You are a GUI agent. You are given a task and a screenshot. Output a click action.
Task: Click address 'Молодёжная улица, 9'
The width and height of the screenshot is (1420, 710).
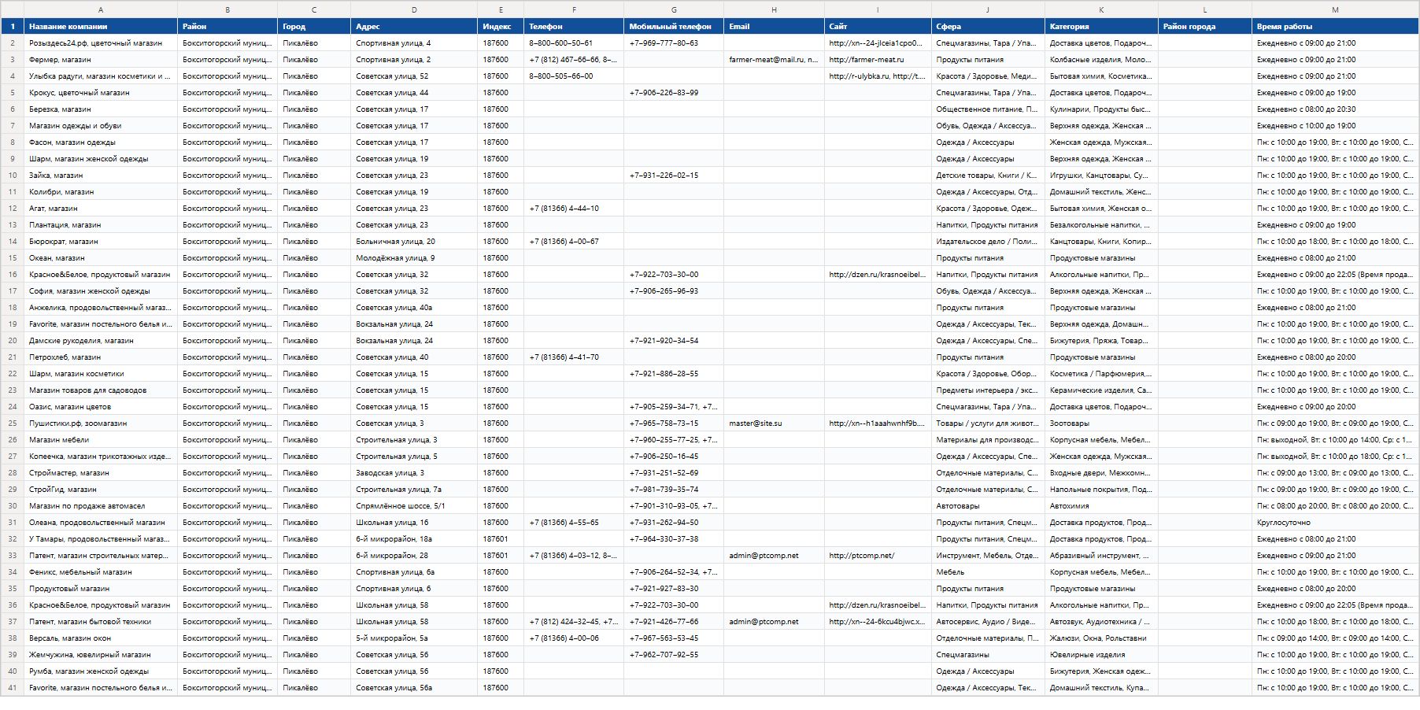[x=414, y=258]
